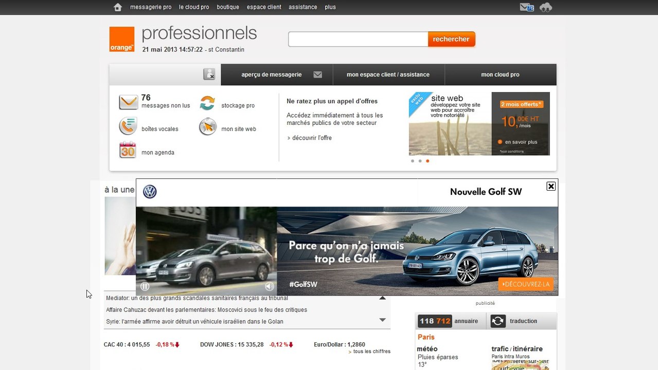Open the mail icon showing 76 messages
The width and height of the screenshot is (658, 370).
pos(527,7)
